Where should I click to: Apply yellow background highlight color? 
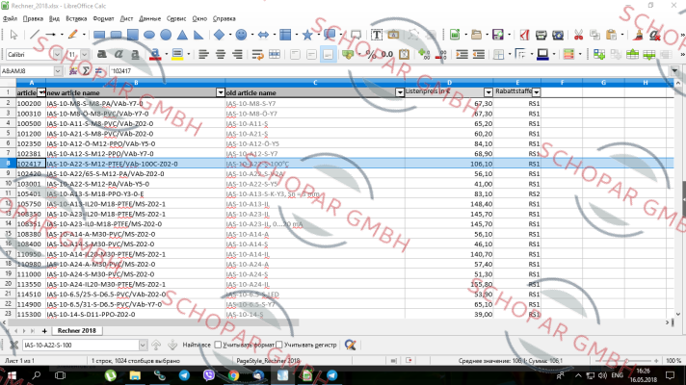(177, 54)
